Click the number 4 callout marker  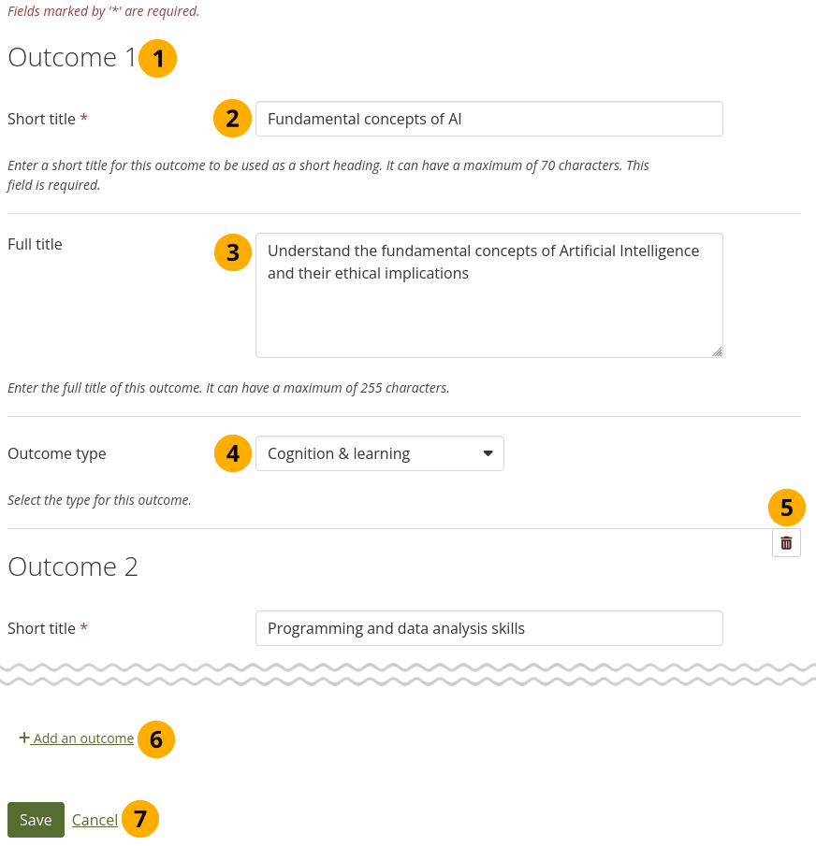[x=233, y=453]
